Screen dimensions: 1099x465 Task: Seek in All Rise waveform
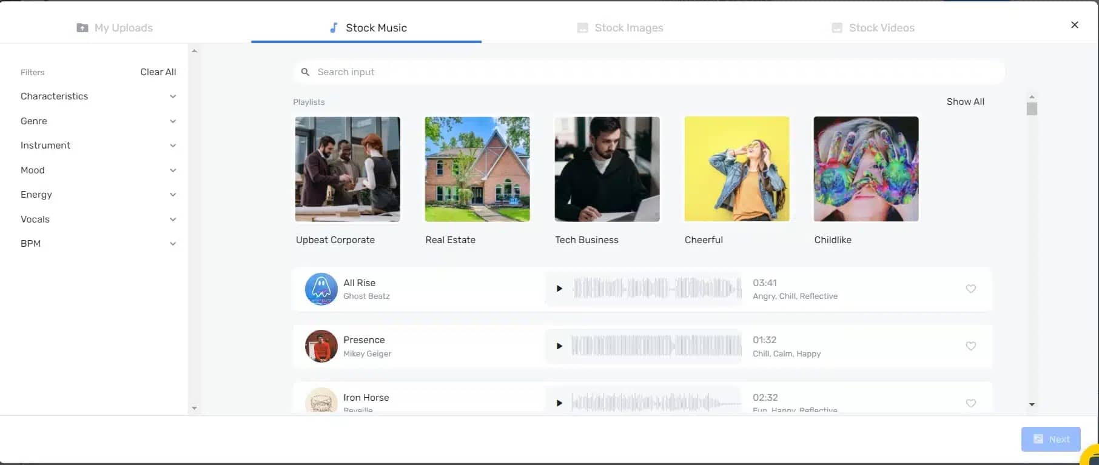click(x=657, y=288)
